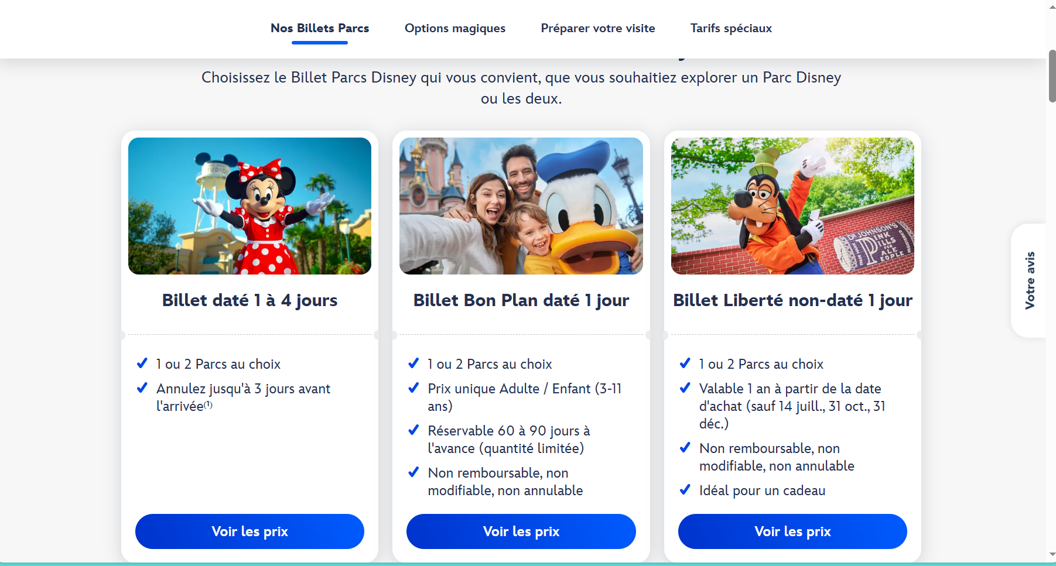Viewport: 1056px width, 566px height.
Task: Click the Minnie Mouse ticket image
Action: [x=250, y=206]
